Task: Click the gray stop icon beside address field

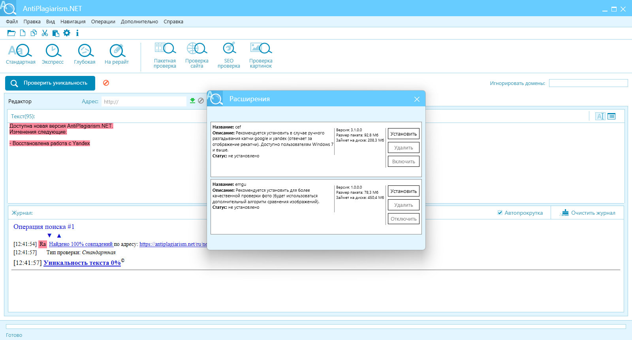Action: click(x=201, y=101)
